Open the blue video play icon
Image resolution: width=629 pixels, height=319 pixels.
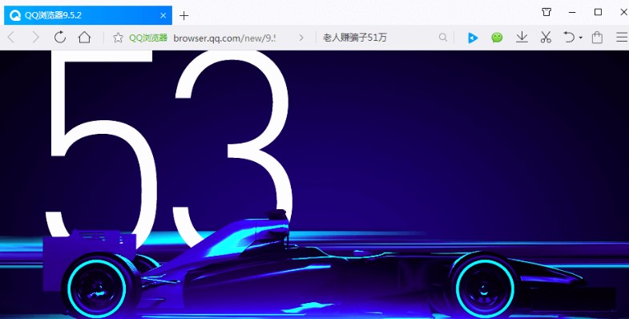click(473, 38)
